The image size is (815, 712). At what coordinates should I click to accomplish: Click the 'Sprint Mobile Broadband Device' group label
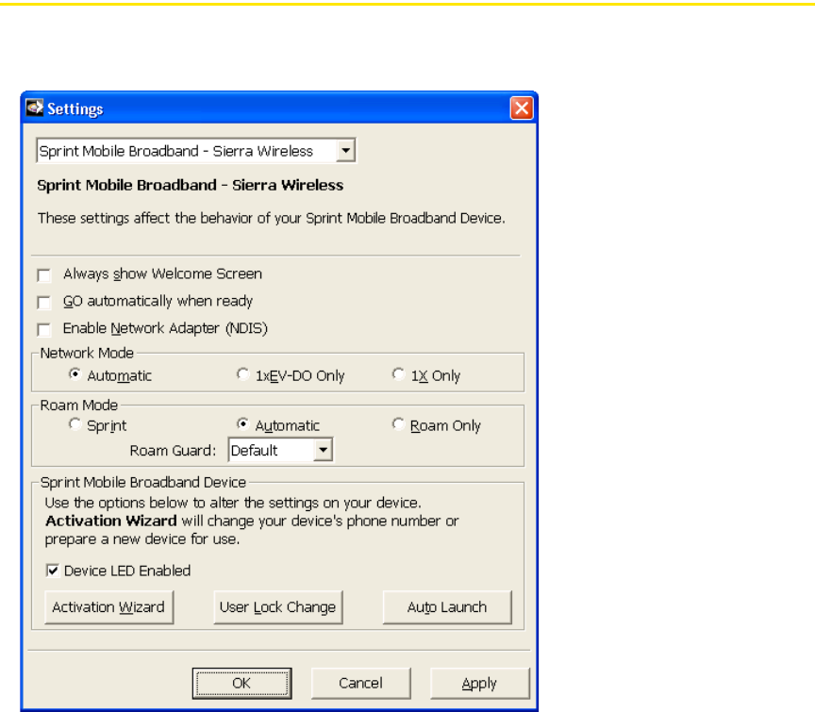pyautogui.click(x=143, y=482)
